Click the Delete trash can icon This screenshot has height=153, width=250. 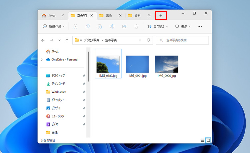tap(136, 26)
